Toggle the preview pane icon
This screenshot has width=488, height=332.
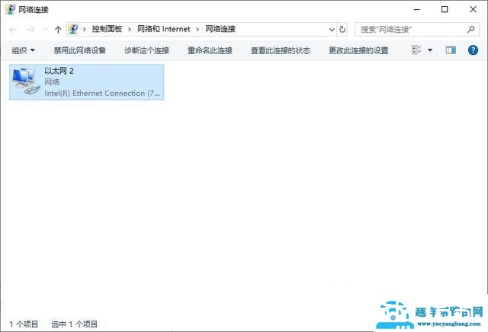[x=451, y=50]
